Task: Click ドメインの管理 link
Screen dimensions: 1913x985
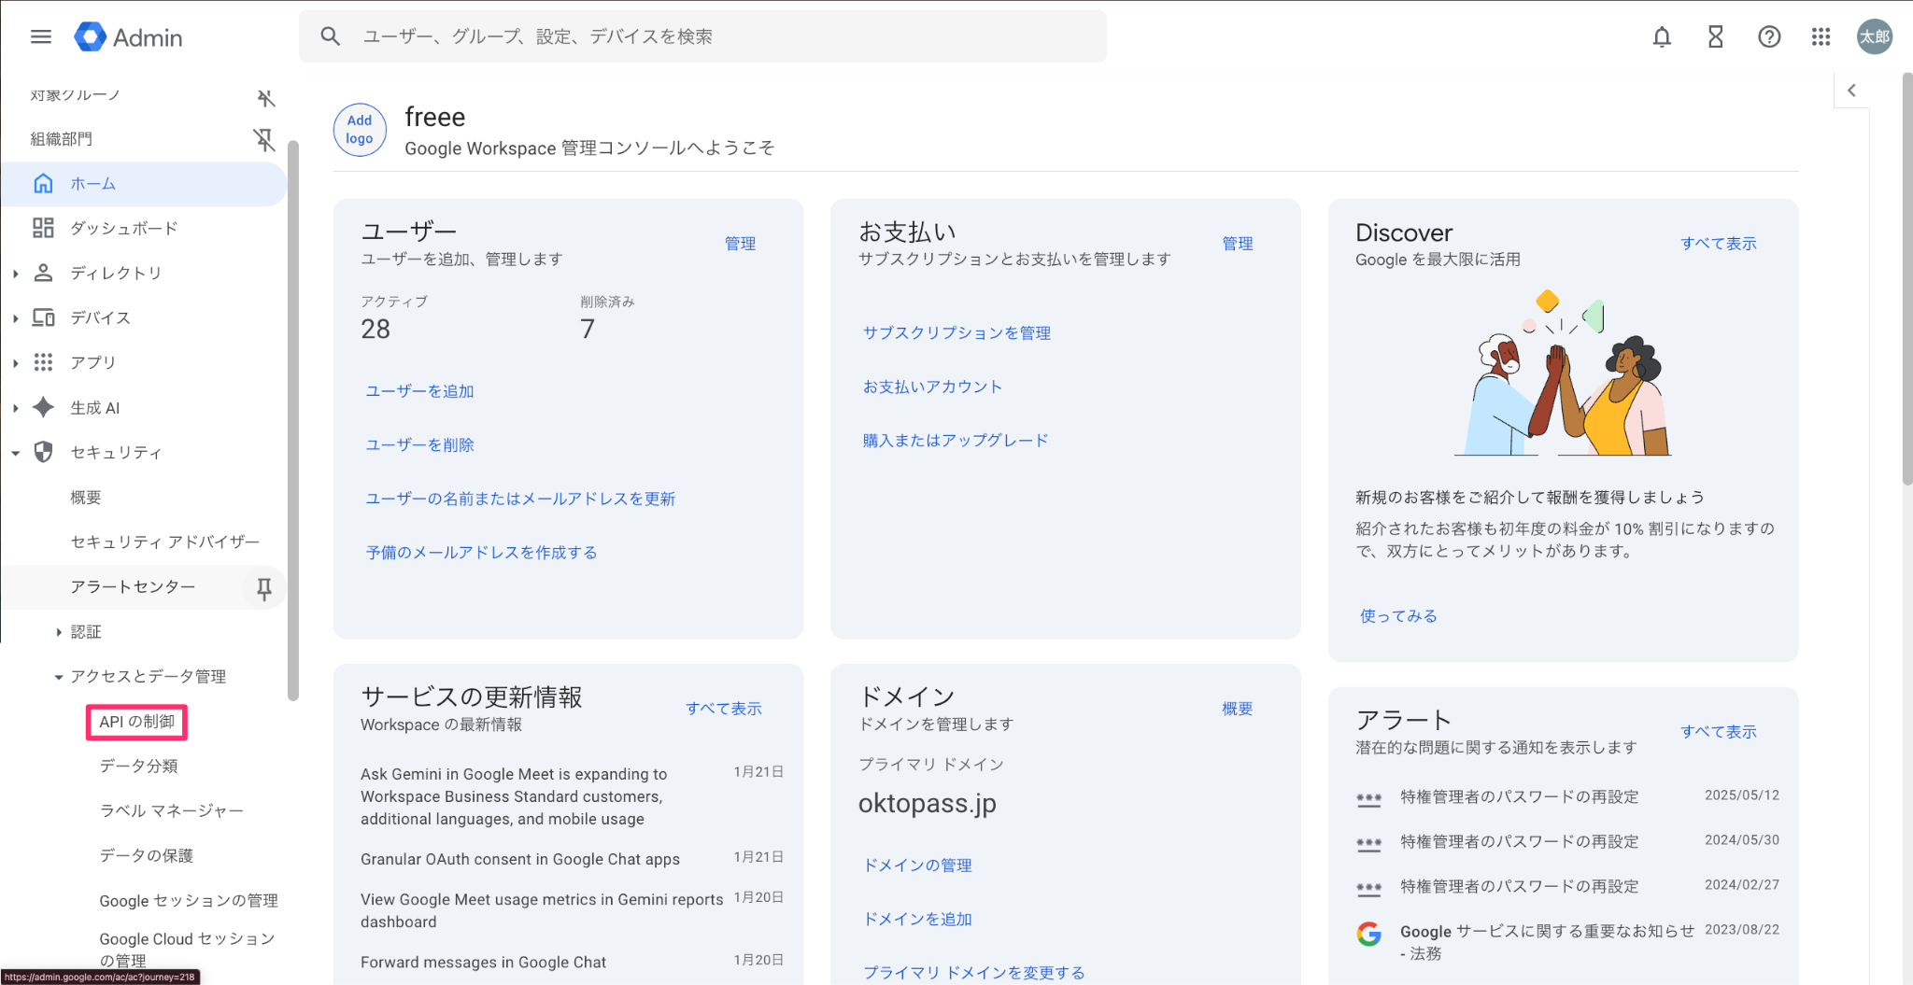Action: [x=917, y=865]
